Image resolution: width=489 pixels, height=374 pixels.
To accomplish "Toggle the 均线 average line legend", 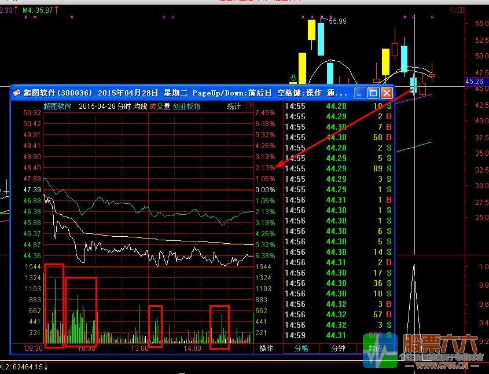I will [x=141, y=107].
